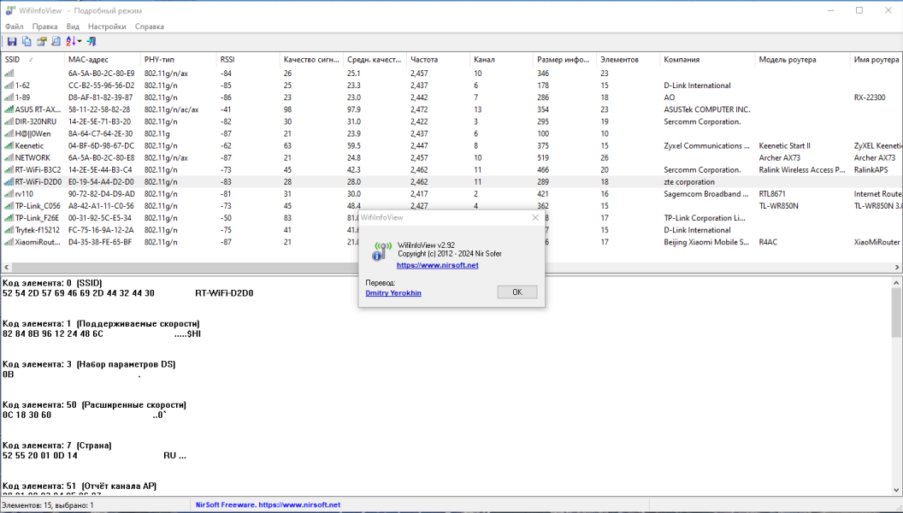
Task: Sort by the Элементов column header
Action: pyautogui.click(x=628, y=59)
